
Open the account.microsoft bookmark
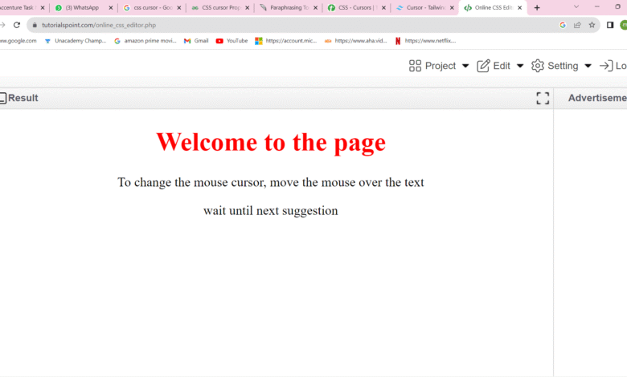pos(286,41)
